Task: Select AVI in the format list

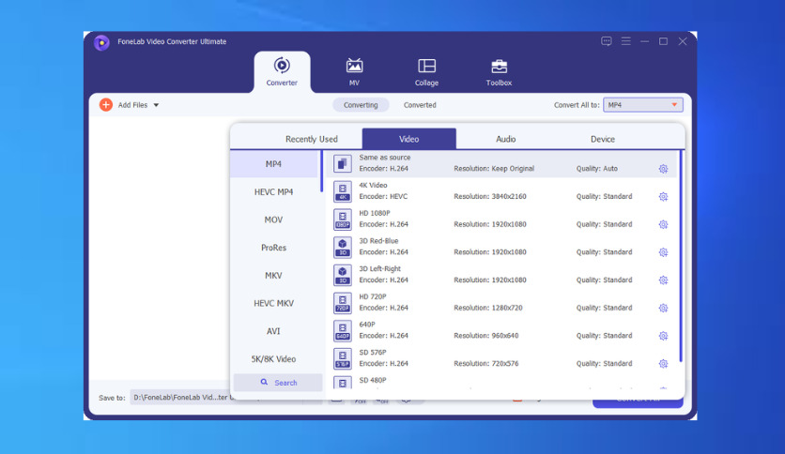Action: [274, 331]
